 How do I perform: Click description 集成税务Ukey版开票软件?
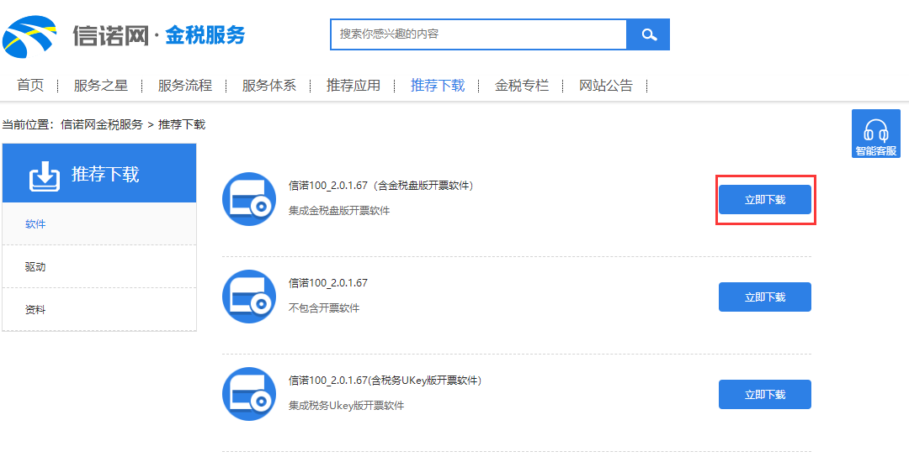pyautogui.click(x=346, y=406)
